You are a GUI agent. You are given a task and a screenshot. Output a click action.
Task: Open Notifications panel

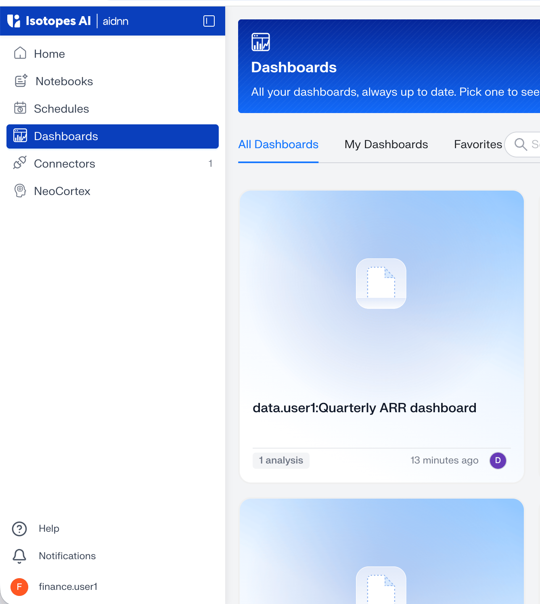click(x=67, y=556)
